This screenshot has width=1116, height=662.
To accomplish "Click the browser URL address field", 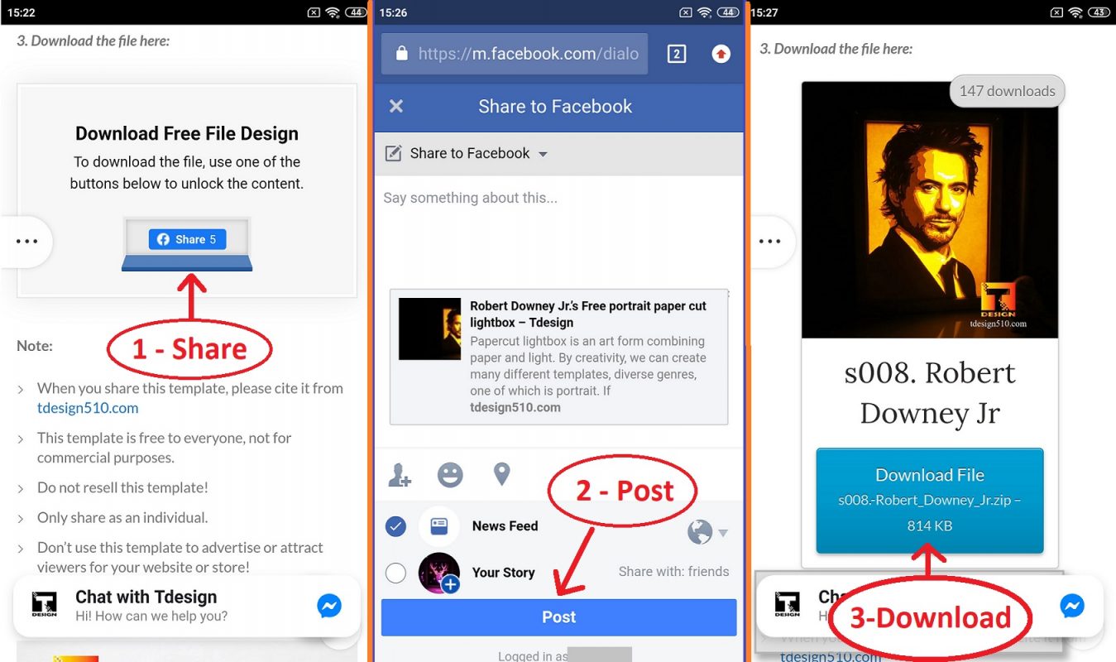I will pyautogui.click(x=515, y=54).
